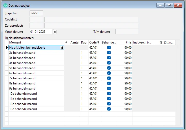This screenshot has height=130, width=186.
Task: Minimize the Declaratietraject window
Action: pos(160,5)
